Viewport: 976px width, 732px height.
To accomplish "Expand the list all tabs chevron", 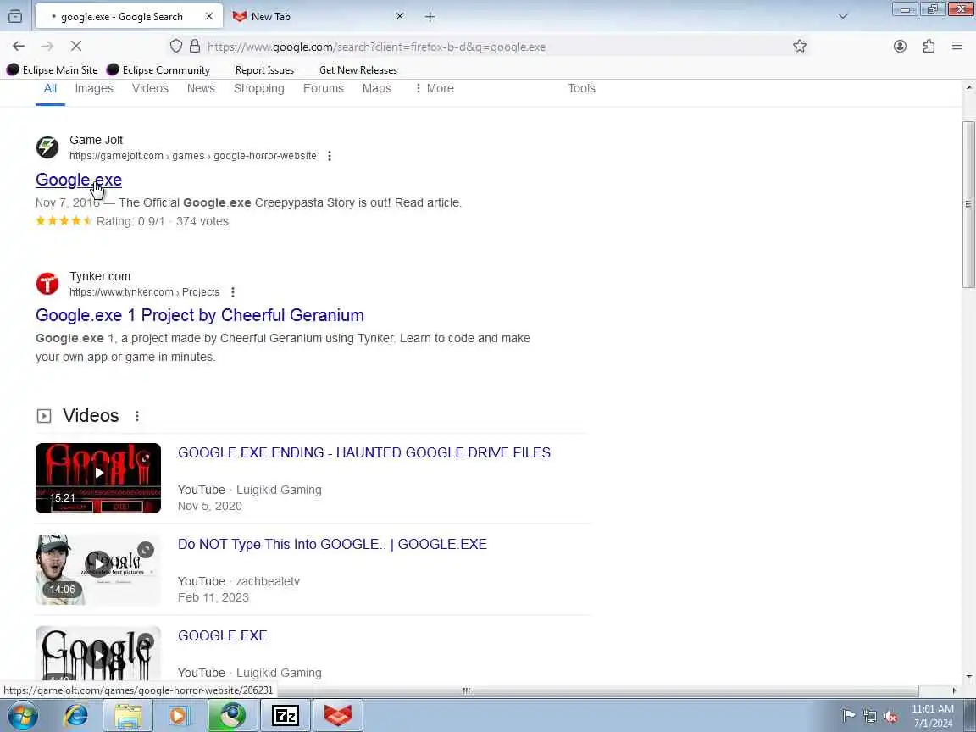I will [x=843, y=16].
